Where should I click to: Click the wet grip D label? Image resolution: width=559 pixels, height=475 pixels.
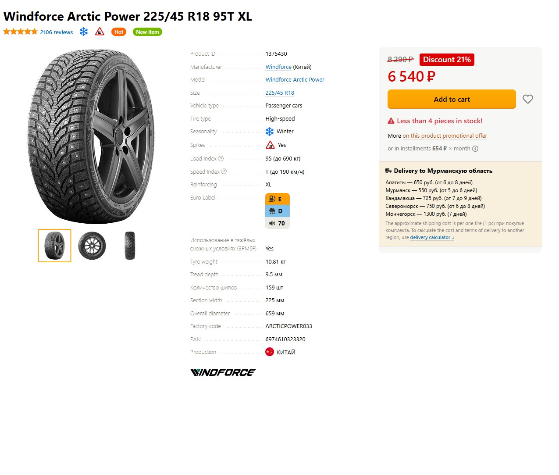click(x=278, y=211)
